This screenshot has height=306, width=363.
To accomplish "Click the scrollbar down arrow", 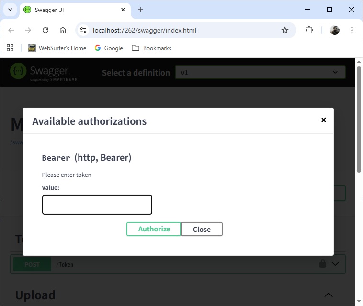I will click(x=359, y=301).
